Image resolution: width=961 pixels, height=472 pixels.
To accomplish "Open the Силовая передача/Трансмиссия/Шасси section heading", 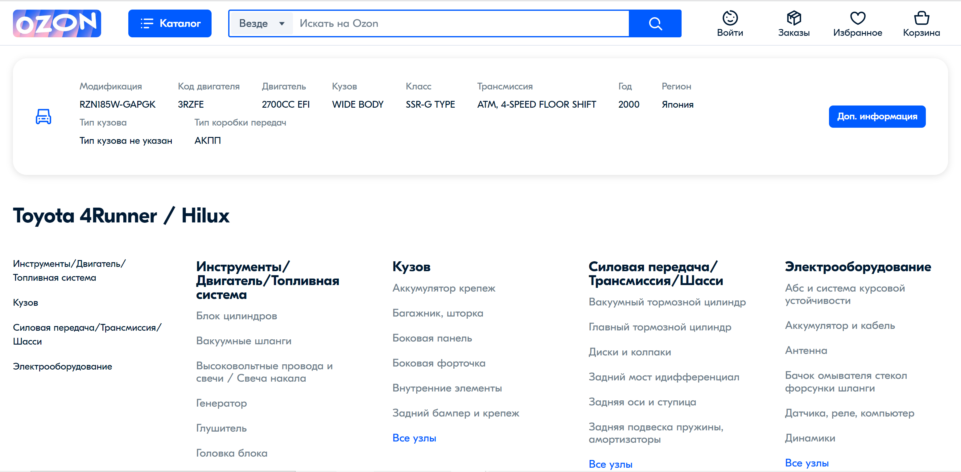I will click(655, 274).
